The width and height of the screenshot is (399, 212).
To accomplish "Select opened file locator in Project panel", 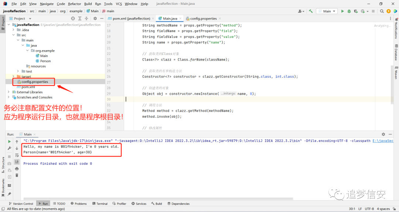I will [x=73, y=18].
